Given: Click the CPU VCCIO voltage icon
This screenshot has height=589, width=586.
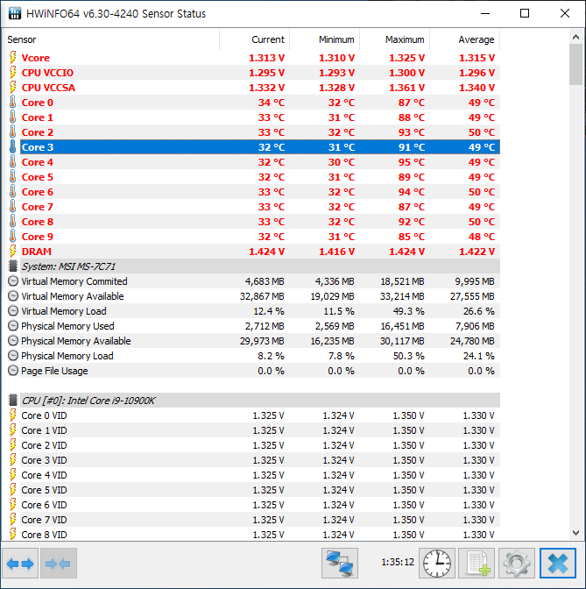Looking at the screenshot, I should pos(13,73).
